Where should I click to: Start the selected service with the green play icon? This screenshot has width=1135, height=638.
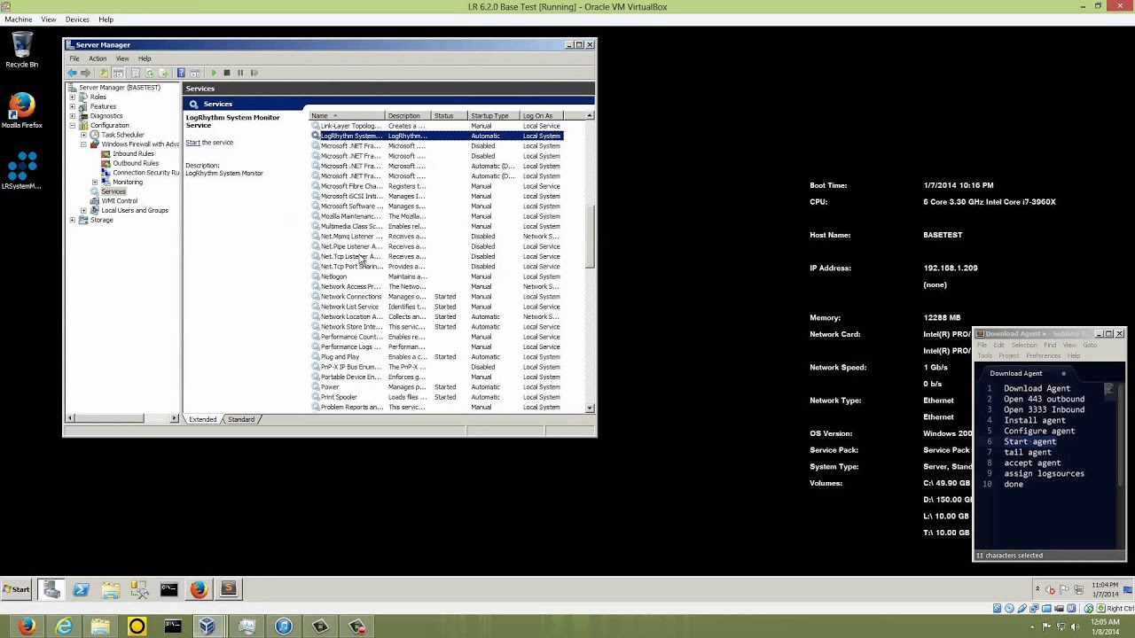pyautogui.click(x=214, y=73)
